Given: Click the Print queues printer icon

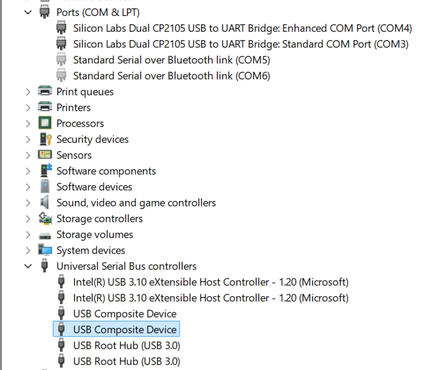Looking at the screenshot, I should tap(45, 91).
